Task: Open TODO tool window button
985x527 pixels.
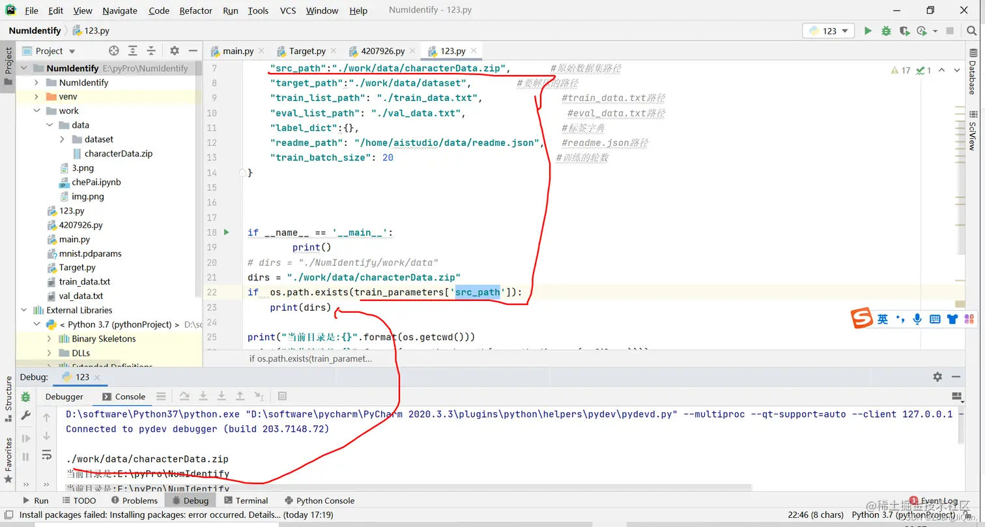Action: click(79, 500)
